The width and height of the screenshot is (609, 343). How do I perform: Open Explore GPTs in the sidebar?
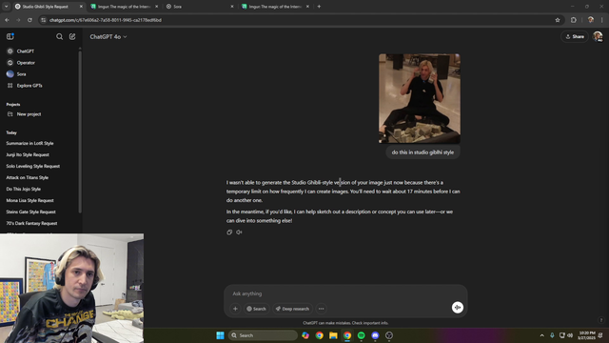click(29, 86)
